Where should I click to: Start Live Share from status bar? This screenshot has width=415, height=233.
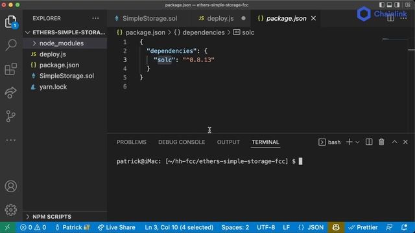pyautogui.click(x=117, y=227)
